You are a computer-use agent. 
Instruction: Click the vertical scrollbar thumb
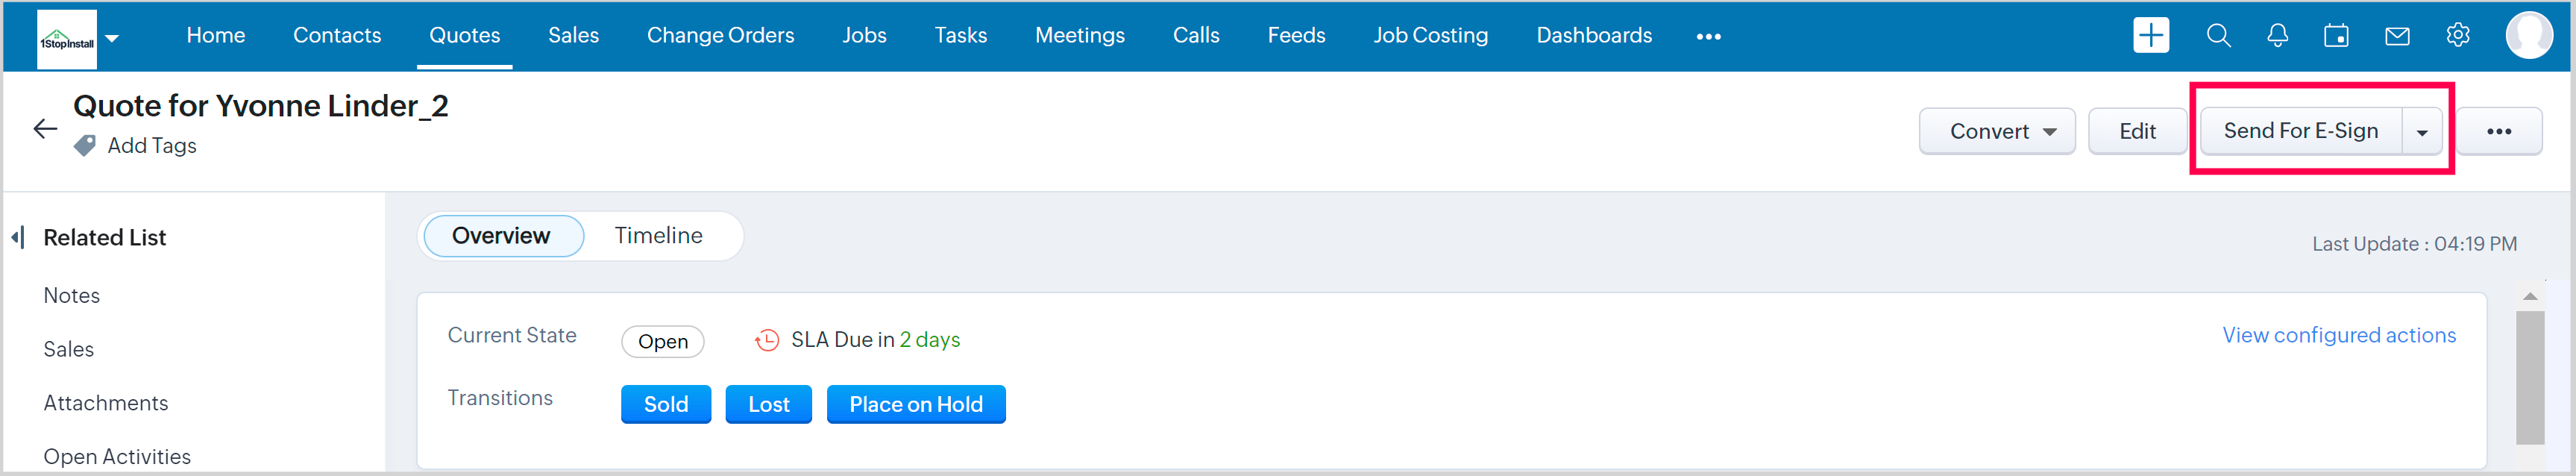click(2530, 377)
